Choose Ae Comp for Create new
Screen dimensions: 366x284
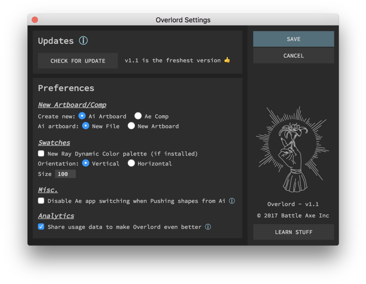[138, 116]
